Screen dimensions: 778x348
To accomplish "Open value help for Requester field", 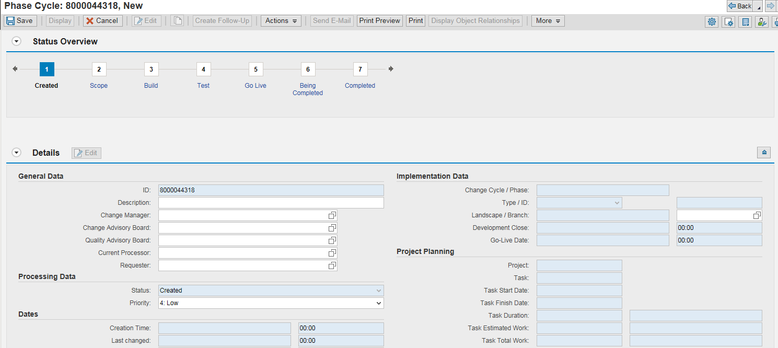I will pyautogui.click(x=332, y=265).
